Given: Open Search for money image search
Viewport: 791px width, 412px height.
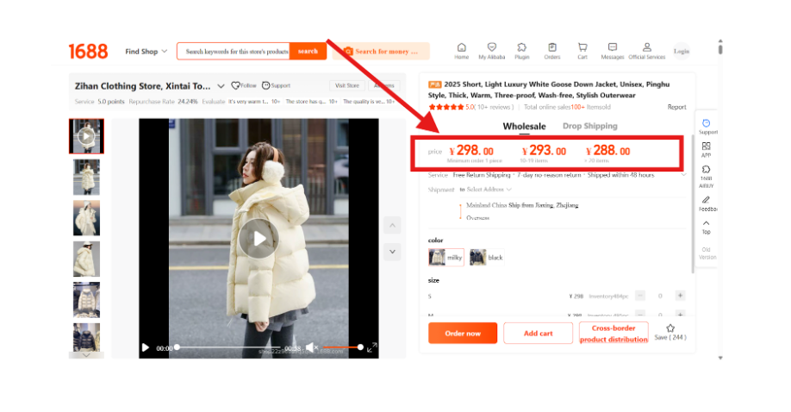Looking at the screenshot, I should point(381,51).
